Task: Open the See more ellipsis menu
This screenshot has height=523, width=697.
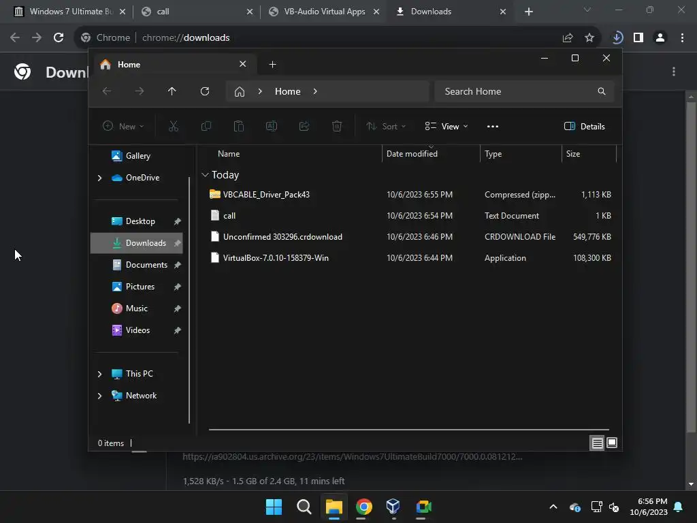Action: click(493, 126)
